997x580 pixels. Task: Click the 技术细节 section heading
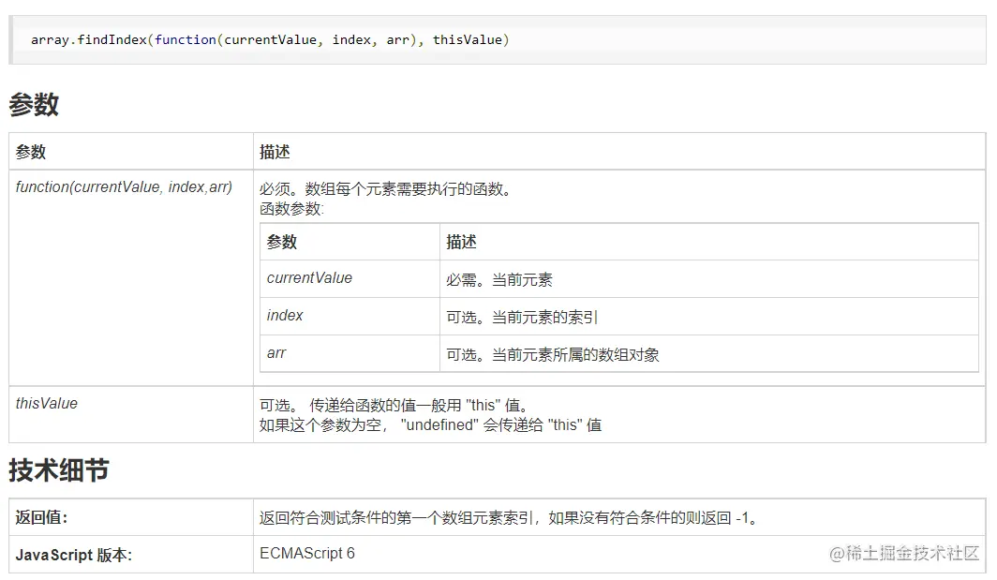pyautogui.click(x=58, y=470)
